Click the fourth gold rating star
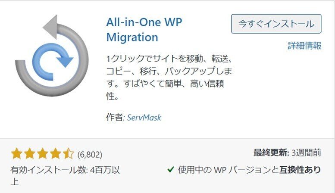The height and width of the screenshot is (193, 335). click(x=55, y=154)
